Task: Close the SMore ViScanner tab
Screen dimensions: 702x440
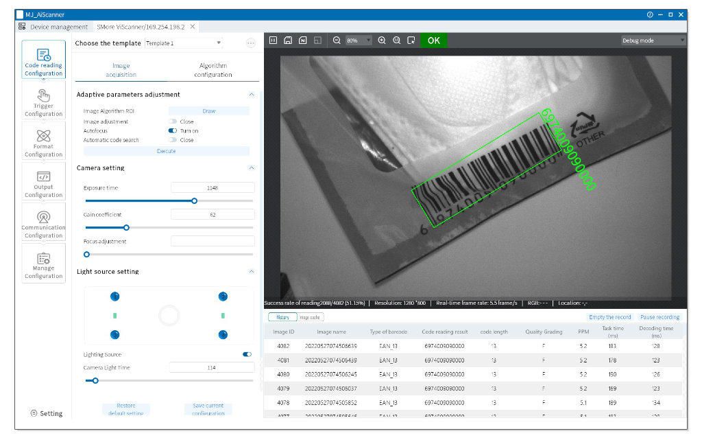Action: tap(193, 27)
